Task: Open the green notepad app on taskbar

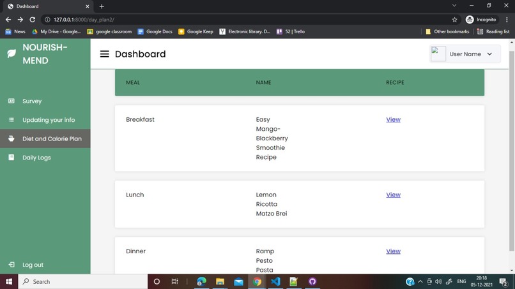Action: coord(294,281)
